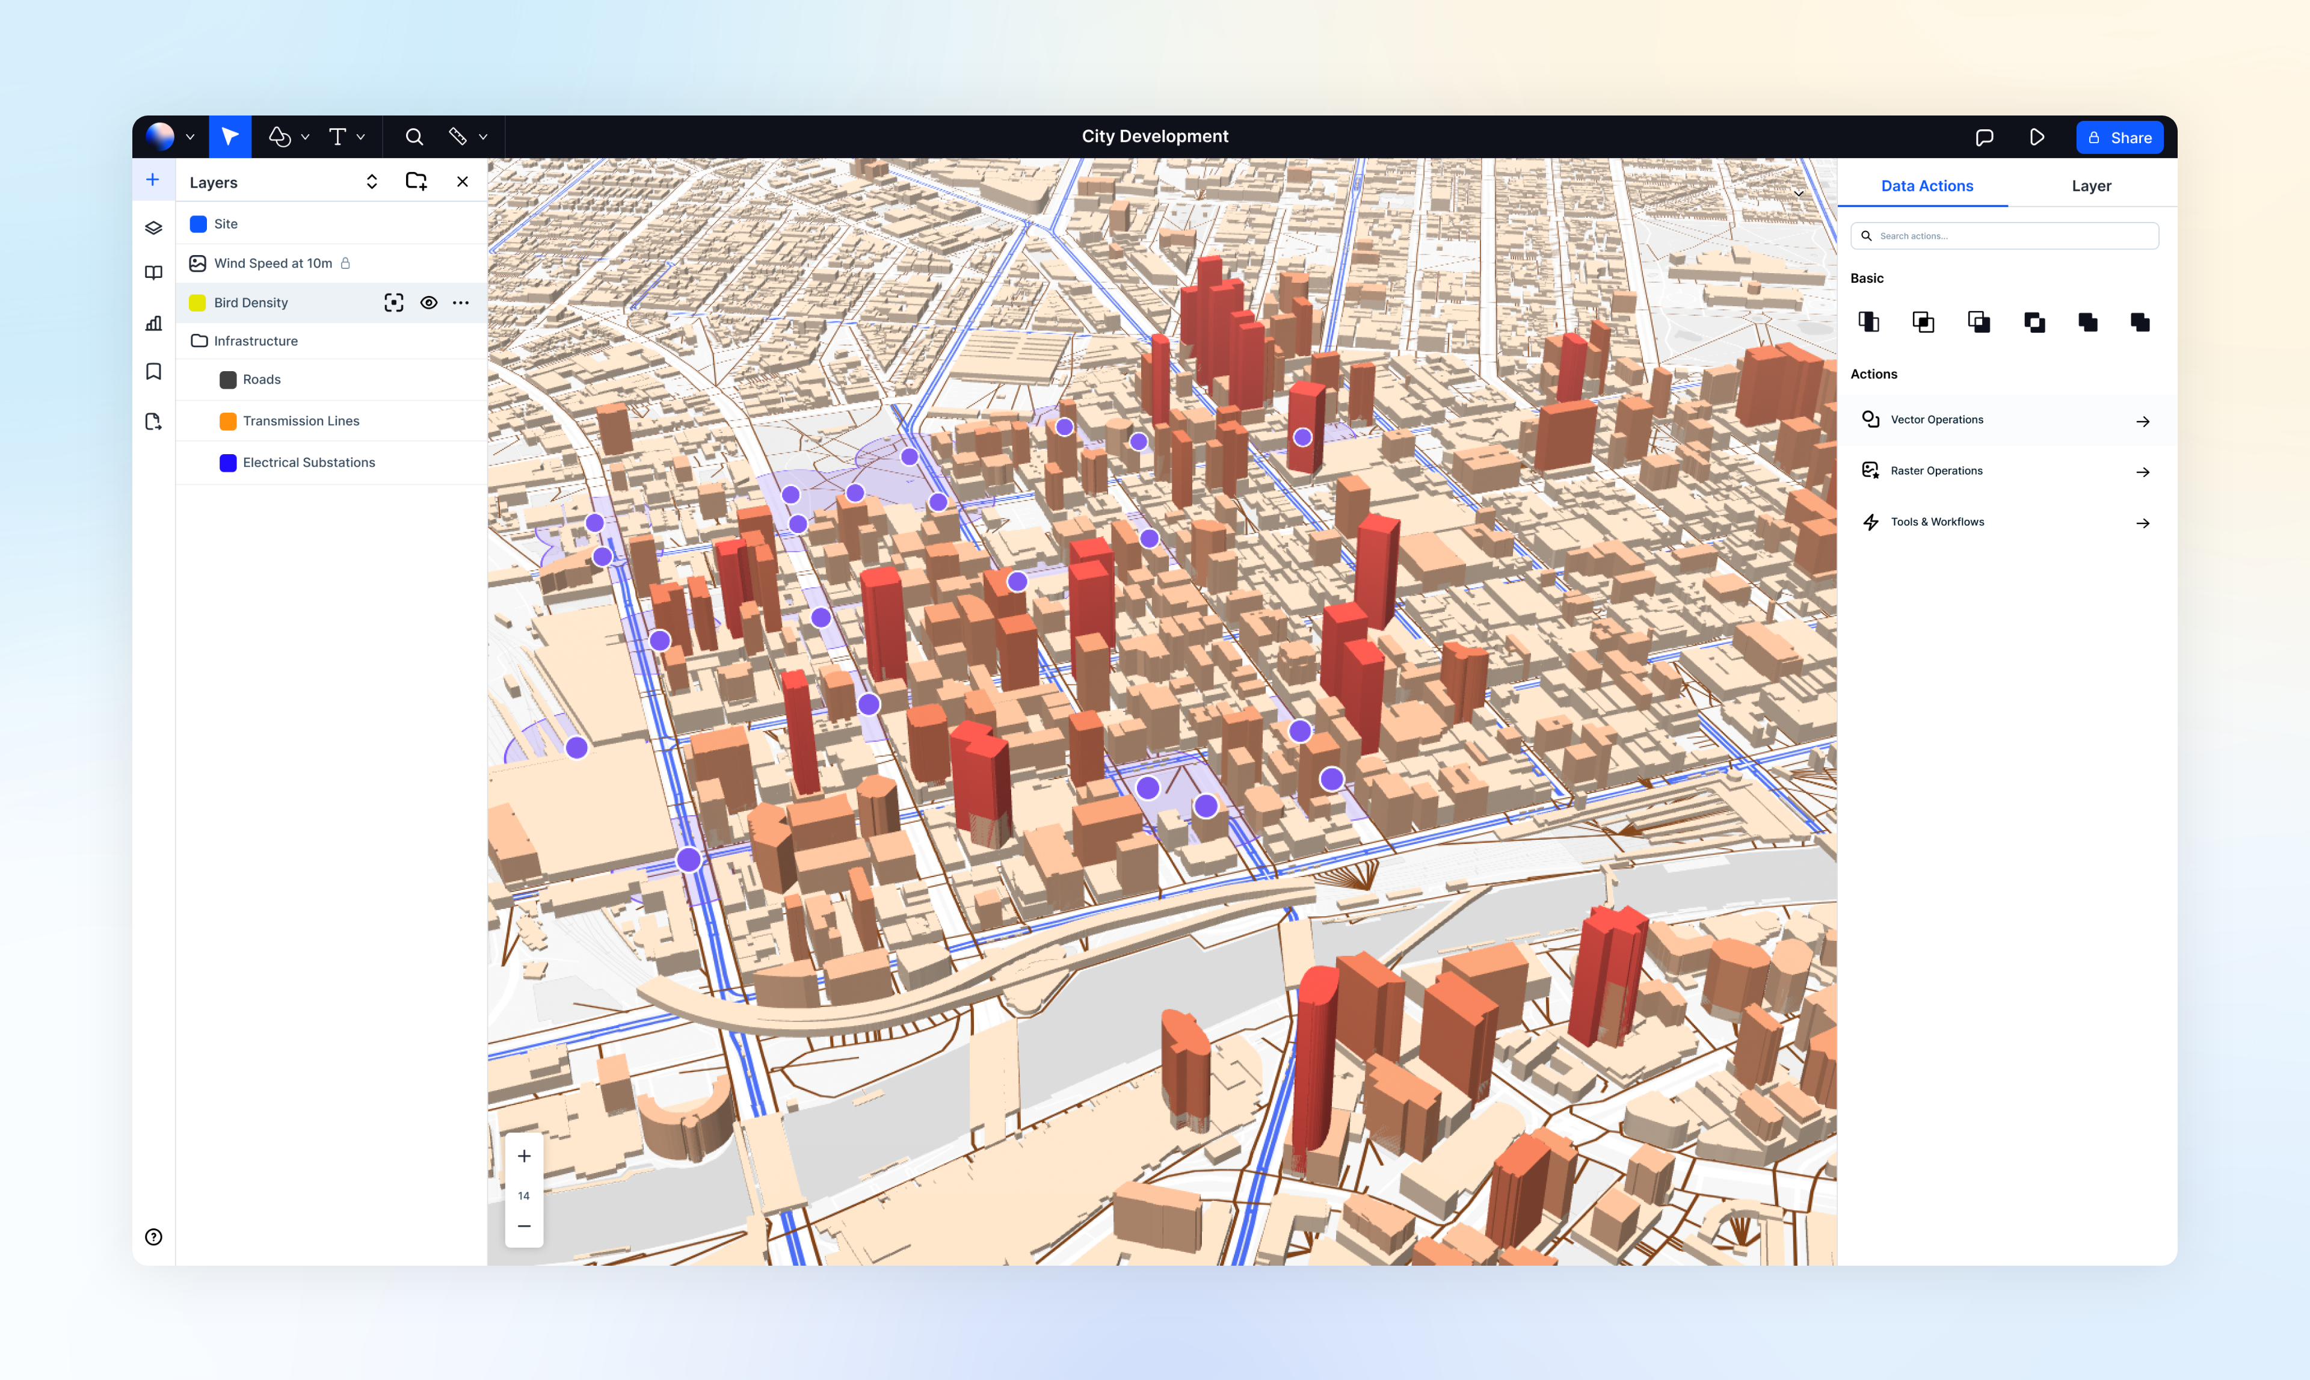Select the arrow pointer tool
The height and width of the screenshot is (1380, 2310).
tap(230, 137)
